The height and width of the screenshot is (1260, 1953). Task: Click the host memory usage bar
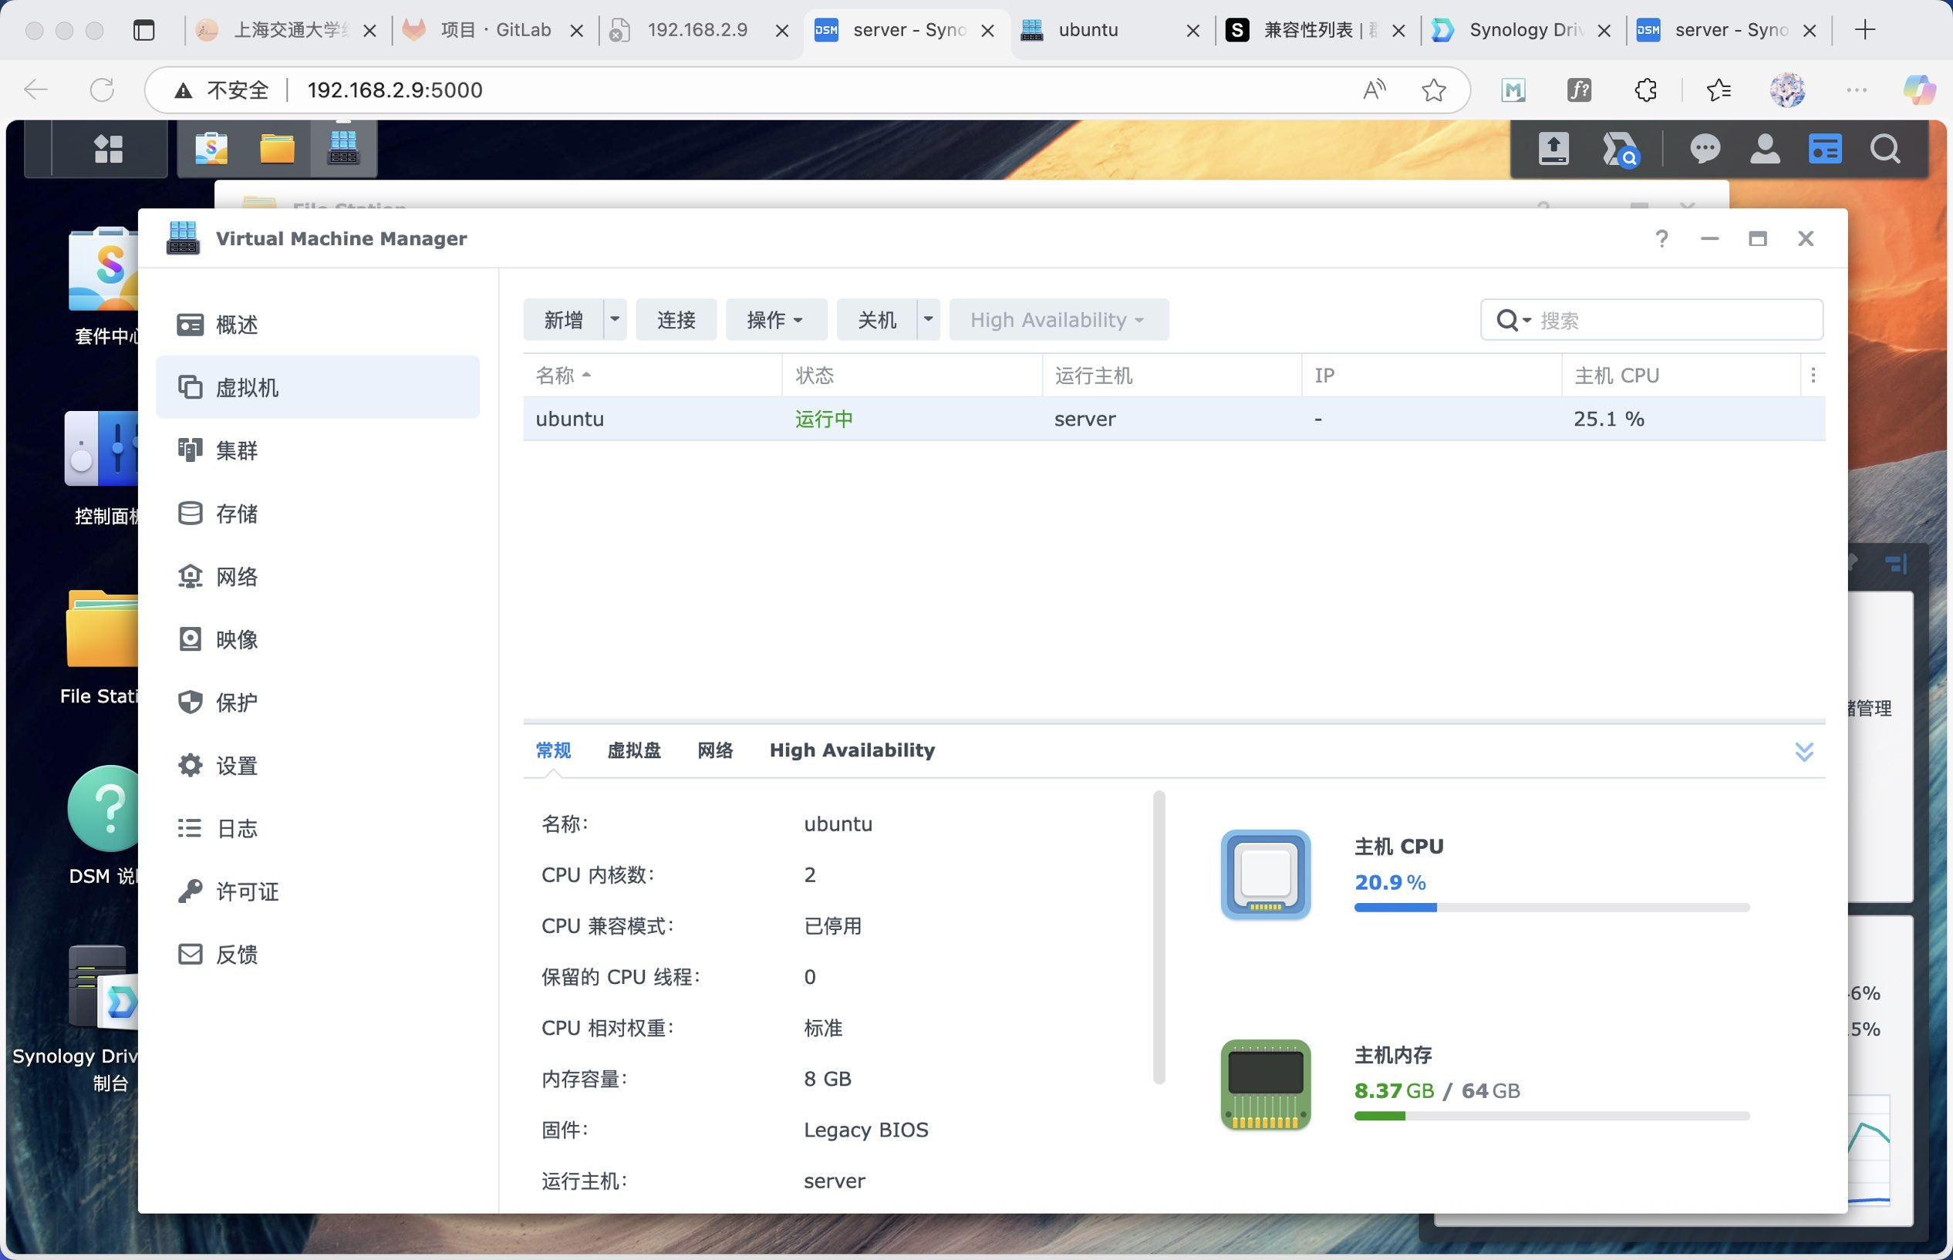point(1551,1116)
